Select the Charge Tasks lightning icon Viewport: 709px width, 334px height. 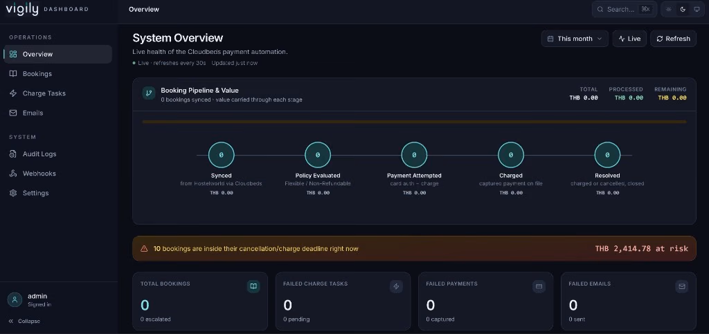click(13, 93)
